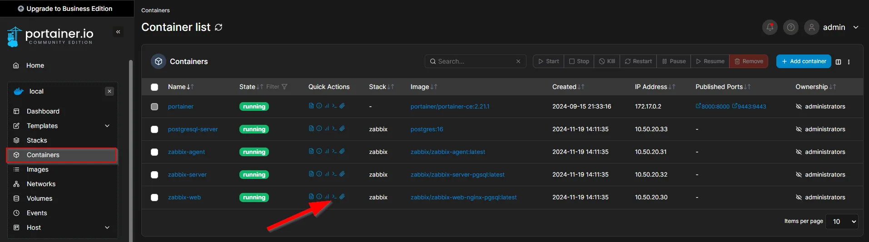This screenshot has width=869, height=242.
Task: Open Volumes in the sidebar
Action: (40, 198)
